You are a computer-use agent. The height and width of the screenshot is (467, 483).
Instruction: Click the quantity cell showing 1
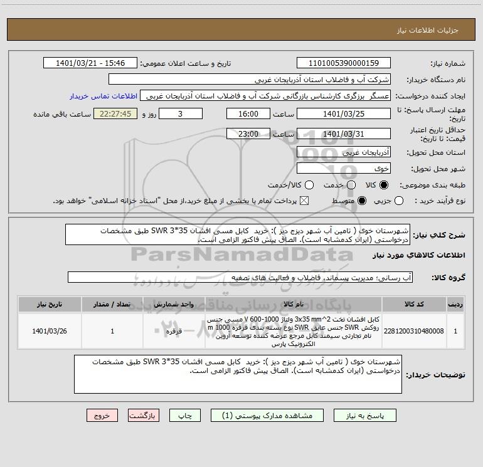click(x=112, y=331)
